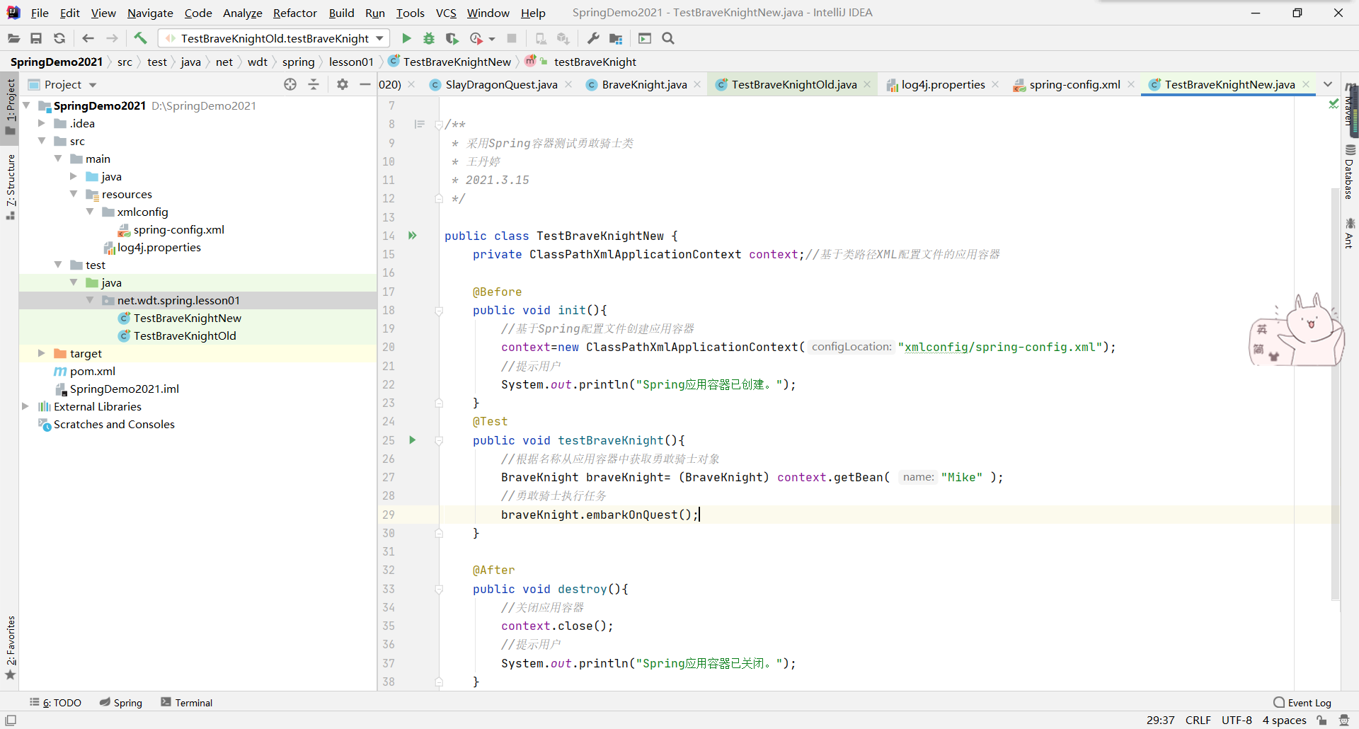Image resolution: width=1359 pixels, height=729 pixels.
Task: Click CRLF line separator in status bar
Action: pos(1198,721)
